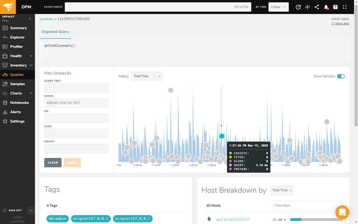Click the fullscreen toggle icon
Screen dimensions: 358x224
344,7
